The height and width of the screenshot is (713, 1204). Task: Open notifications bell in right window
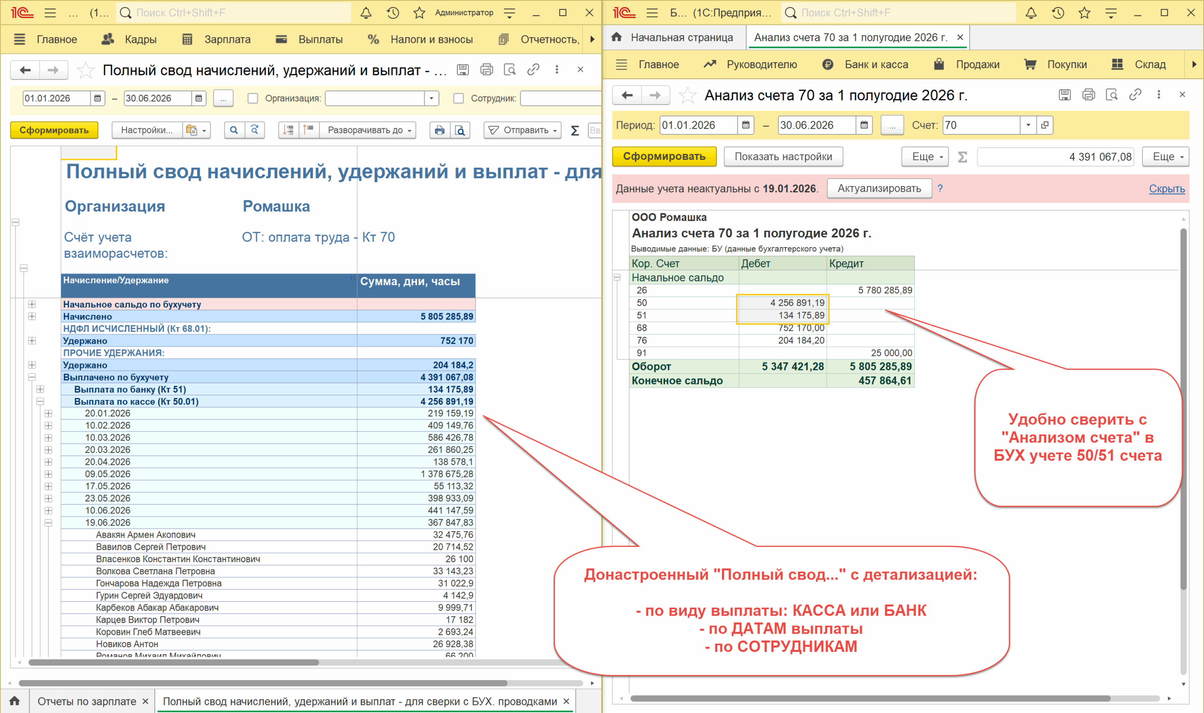[1031, 13]
